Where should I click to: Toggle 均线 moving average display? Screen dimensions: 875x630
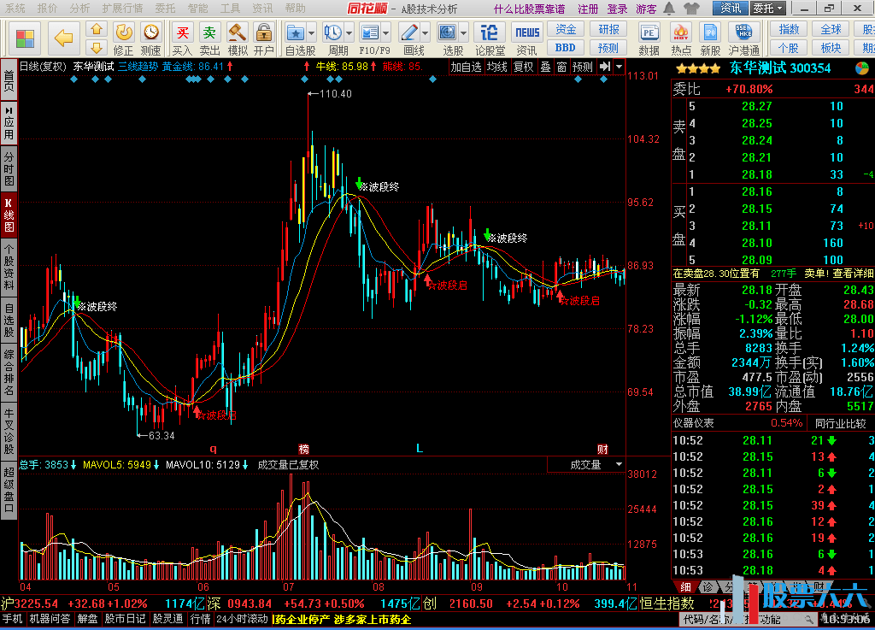(x=497, y=67)
